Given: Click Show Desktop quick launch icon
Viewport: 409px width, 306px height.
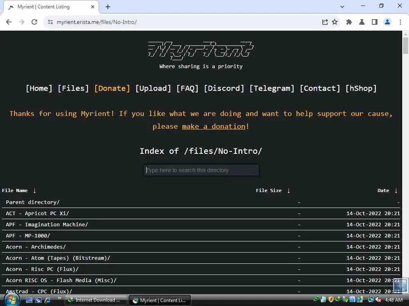Looking at the screenshot, I should [29, 300].
